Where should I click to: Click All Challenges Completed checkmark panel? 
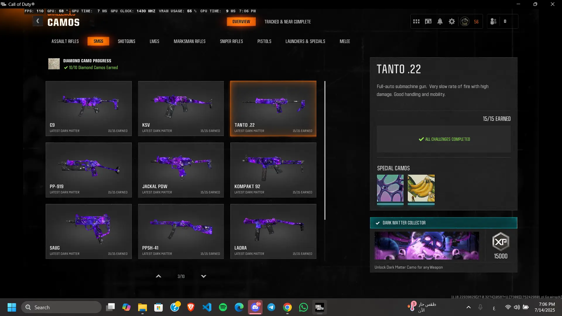point(443,139)
